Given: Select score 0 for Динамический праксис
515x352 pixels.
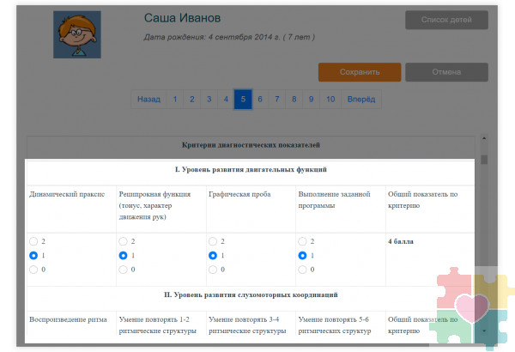Looking at the screenshot, I should pyautogui.click(x=33, y=270).
